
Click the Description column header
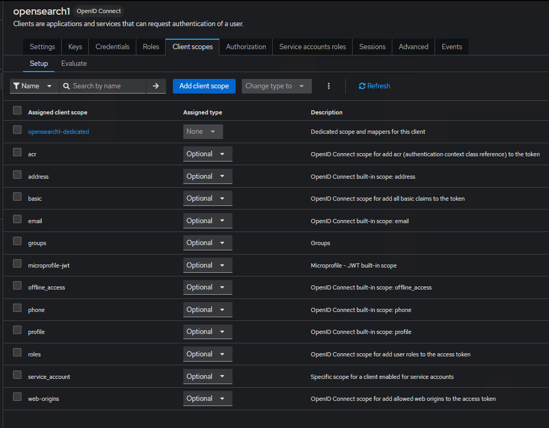pyautogui.click(x=326, y=112)
